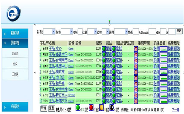
Task: Click the IP input field
Action: tap(172, 31)
